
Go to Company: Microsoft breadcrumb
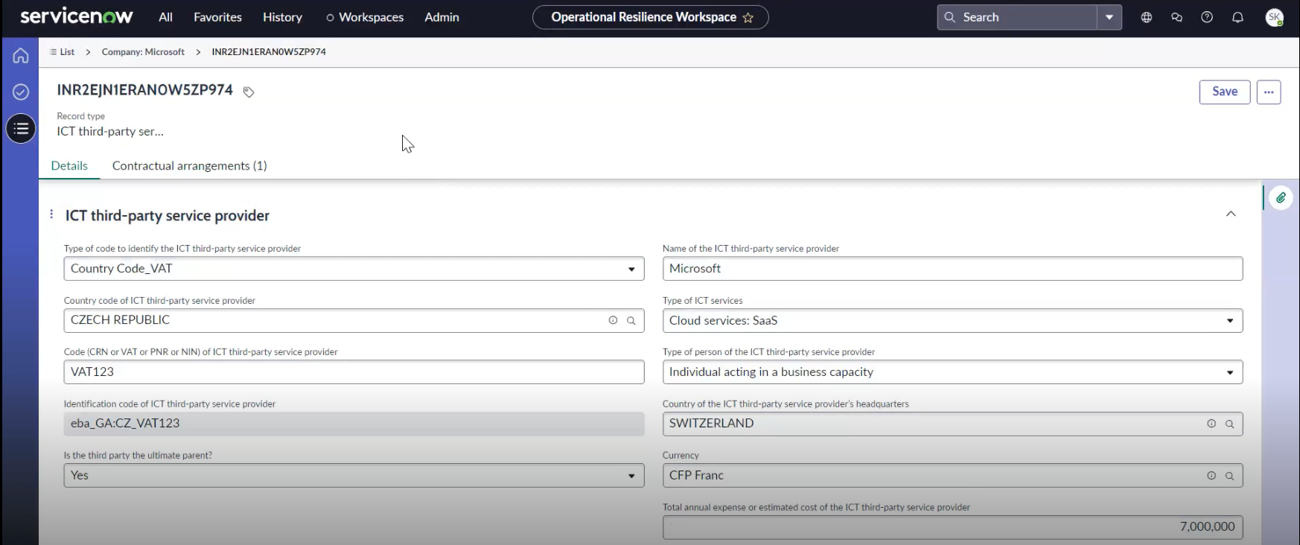tap(143, 52)
